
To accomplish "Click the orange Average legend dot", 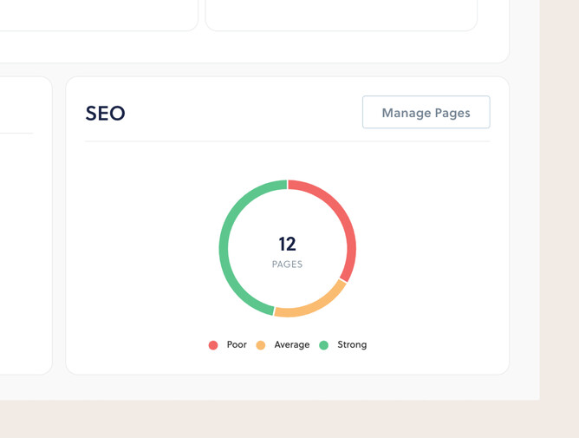I will [261, 345].
